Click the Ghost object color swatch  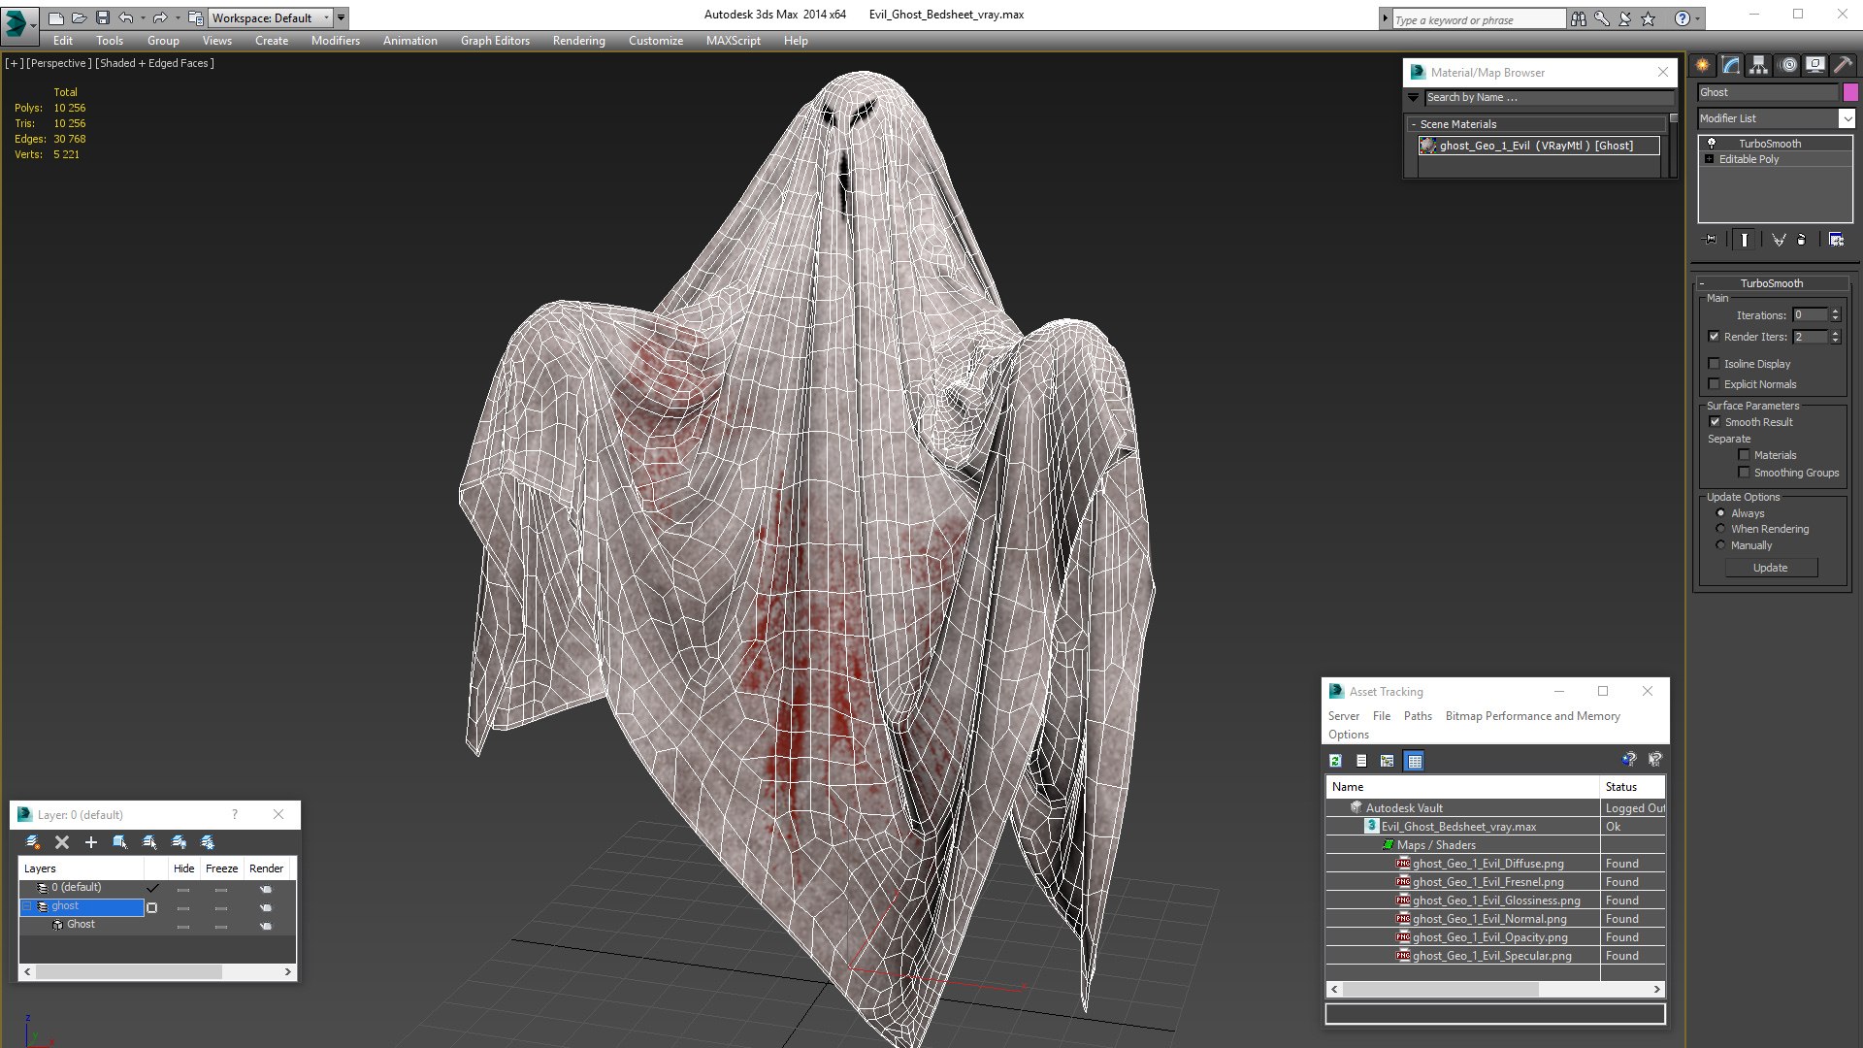pos(1850,92)
